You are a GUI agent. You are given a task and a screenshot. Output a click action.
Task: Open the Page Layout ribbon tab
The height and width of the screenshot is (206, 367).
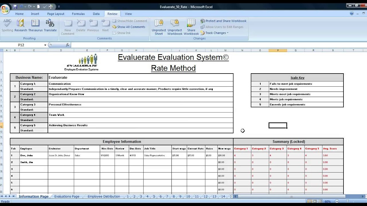click(x=56, y=14)
